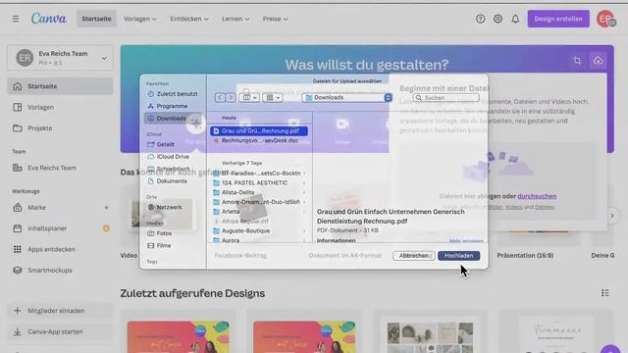Open the second recent design thumbnail

[x=304, y=331]
